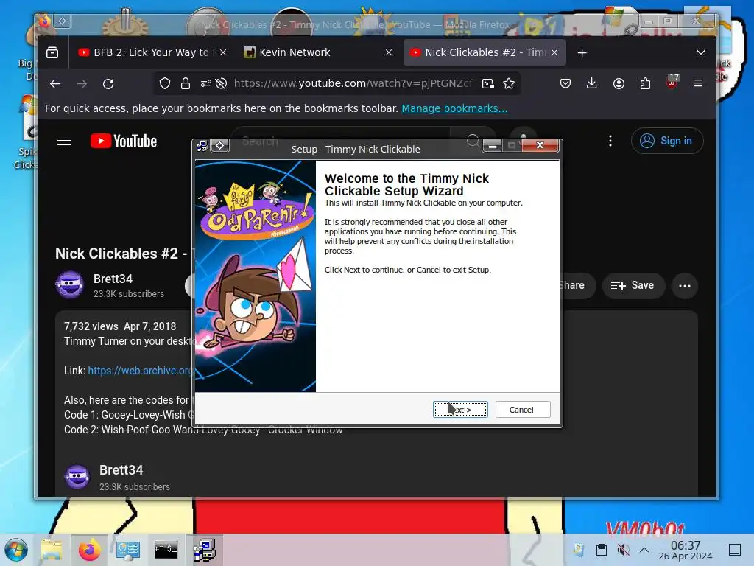Viewport: 754px width, 566px height.
Task: Close the Nick Clickables #2 tab
Action: tap(554, 52)
